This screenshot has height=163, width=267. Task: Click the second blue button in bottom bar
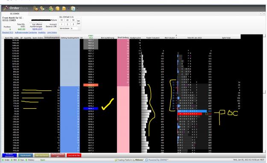click(x=26, y=155)
